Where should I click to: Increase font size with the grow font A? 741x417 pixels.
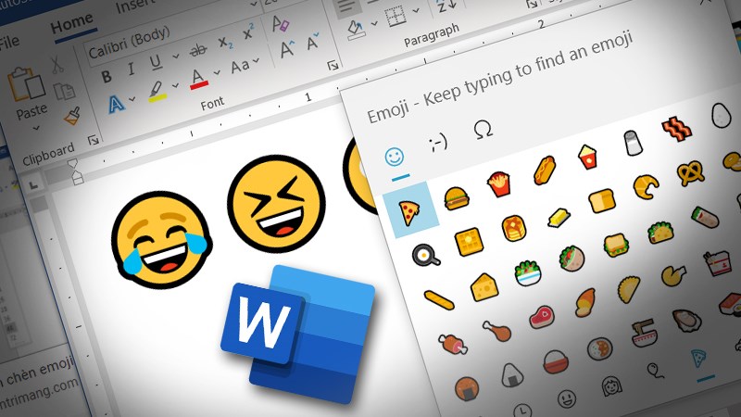point(287,48)
